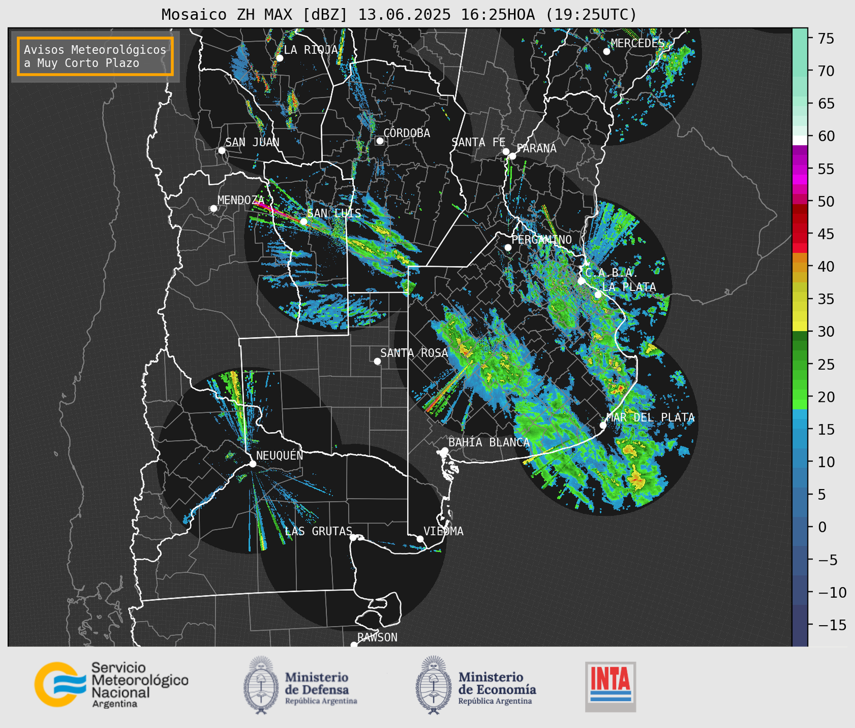Click the Ministerio de Defensa crest
Screen dimensions: 855x728
click(261, 685)
